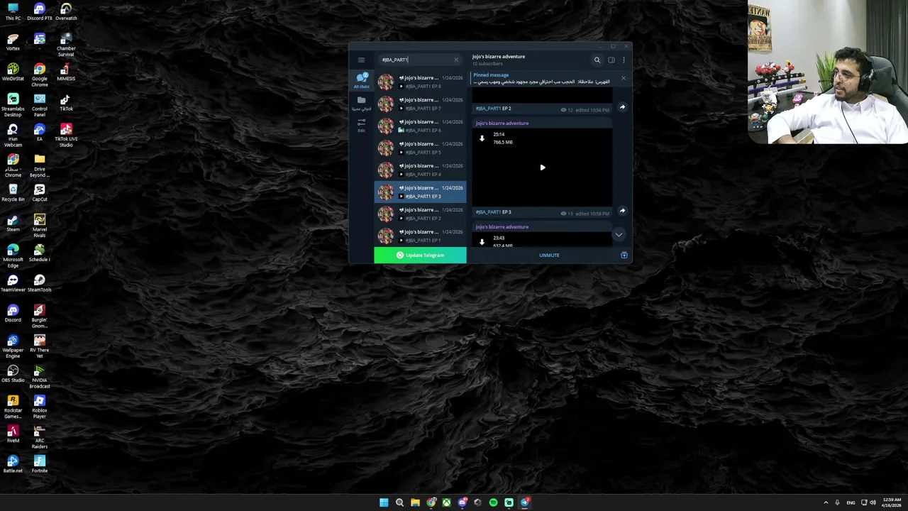This screenshot has width=908, height=511.
Task: Jump to bottom with the down-chevron button
Action: pyautogui.click(x=619, y=234)
